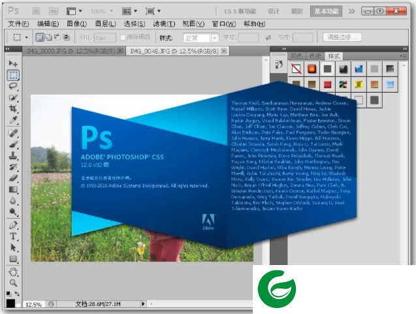The image size is (416, 314).
Task: Show more workspaces via double chevron
Action: coord(351,11)
